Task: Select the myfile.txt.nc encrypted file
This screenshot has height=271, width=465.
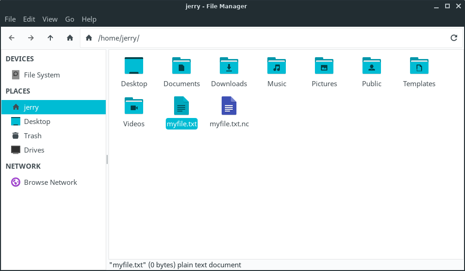Action: (x=229, y=106)
